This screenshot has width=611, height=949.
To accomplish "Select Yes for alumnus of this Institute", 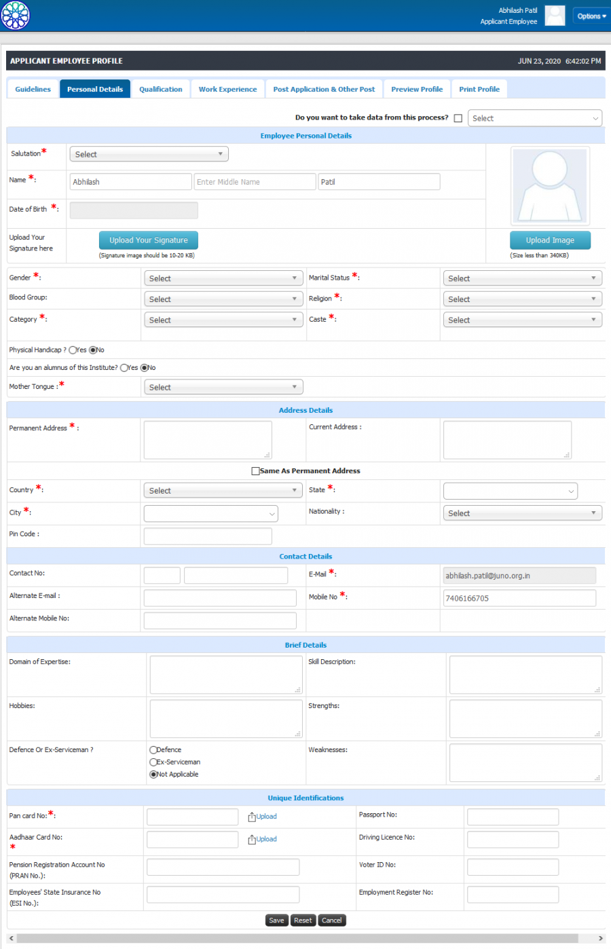I will pos(124,368).
